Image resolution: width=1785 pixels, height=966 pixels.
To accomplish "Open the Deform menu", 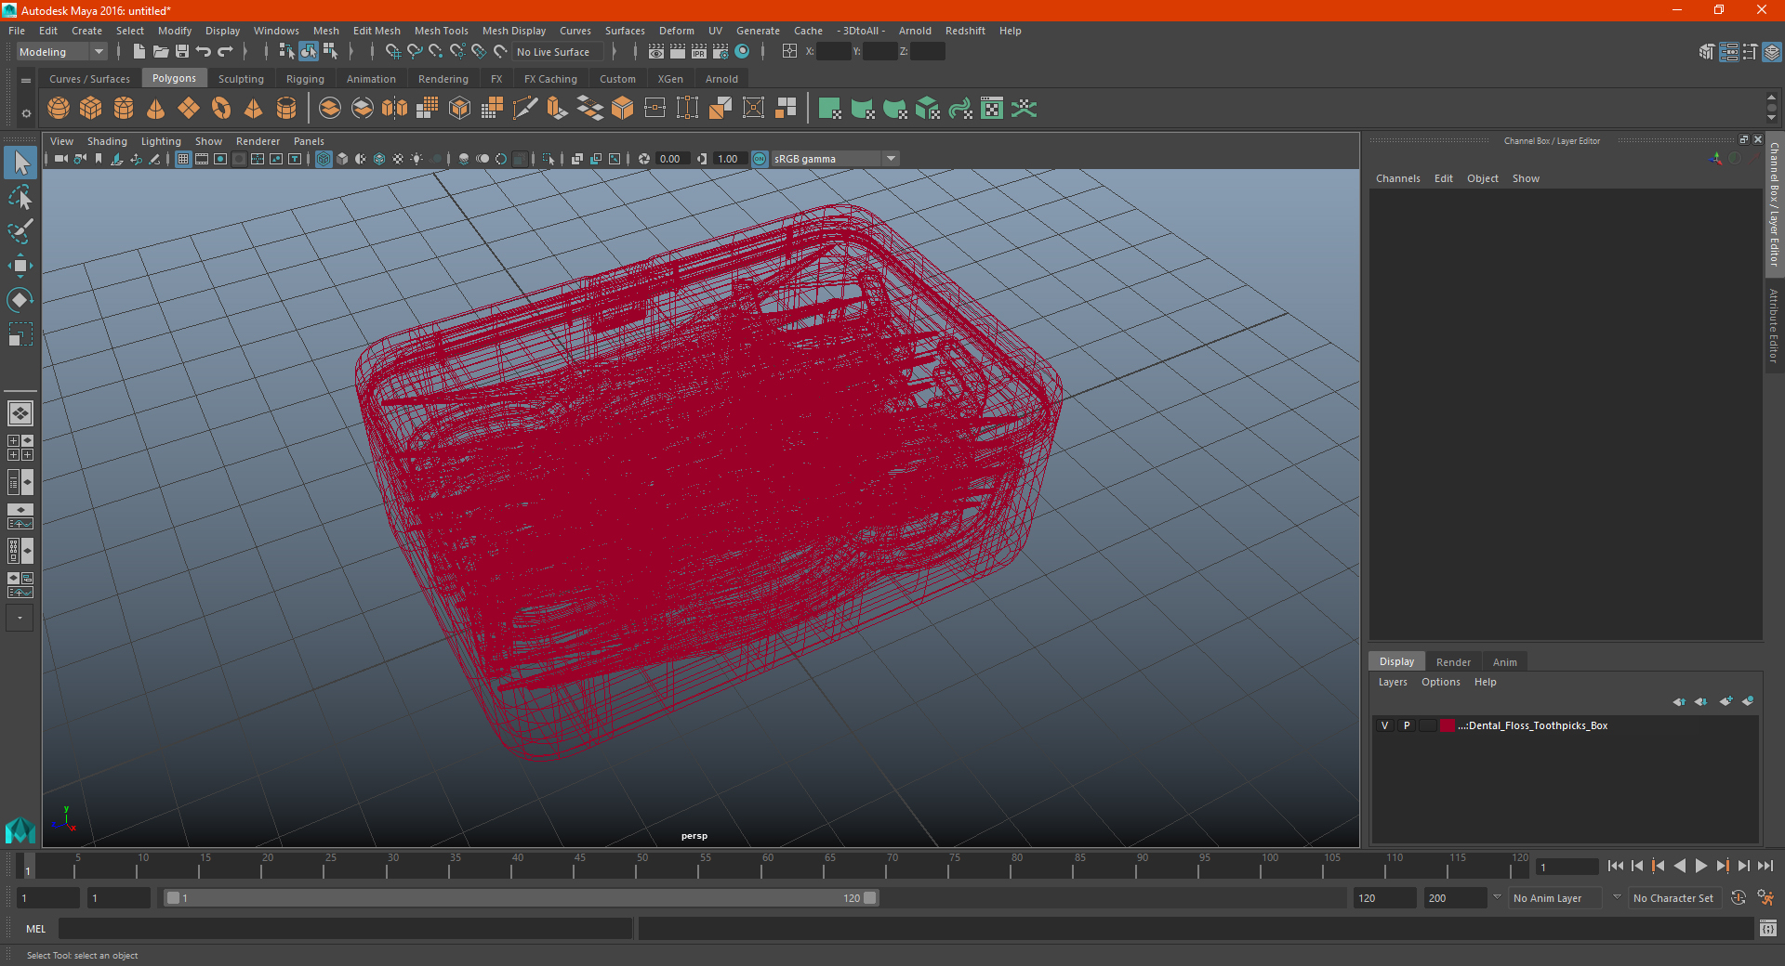I will [x=676, y=31].
